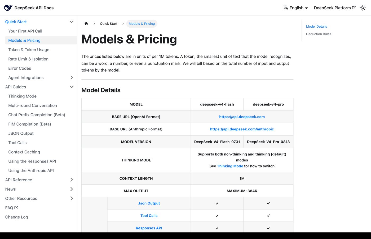This screenshot has width=371, height=239.
Task: Open Tool Calls sidebar guide
Action: coord(17,143)
